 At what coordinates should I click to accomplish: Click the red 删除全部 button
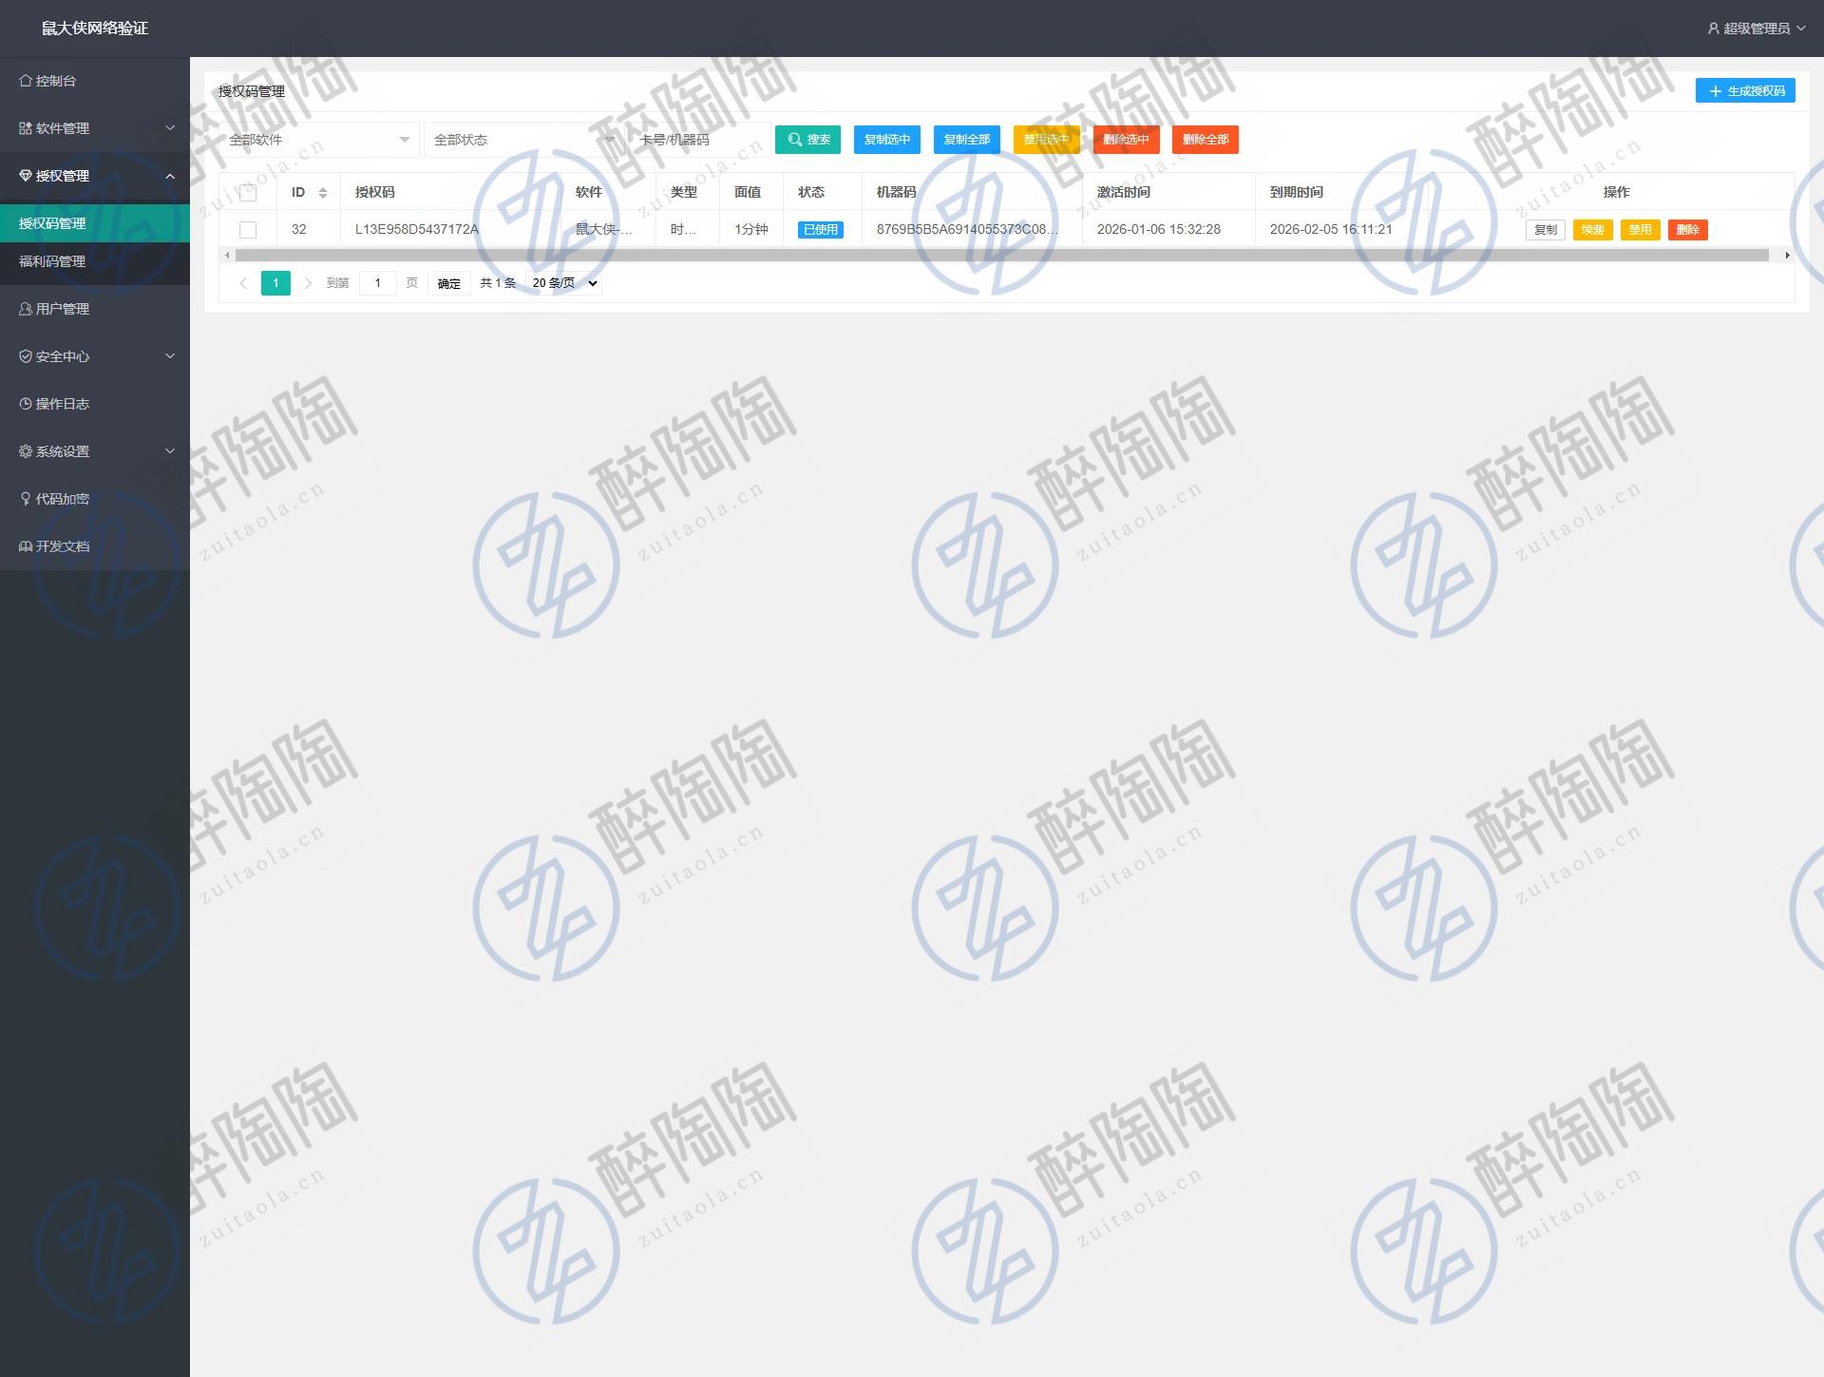[x=1205, y=140]
